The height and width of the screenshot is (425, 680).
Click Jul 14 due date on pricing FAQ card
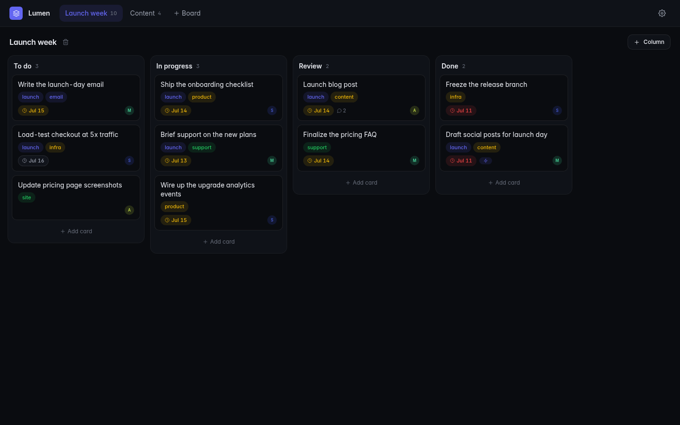[318, 161]
